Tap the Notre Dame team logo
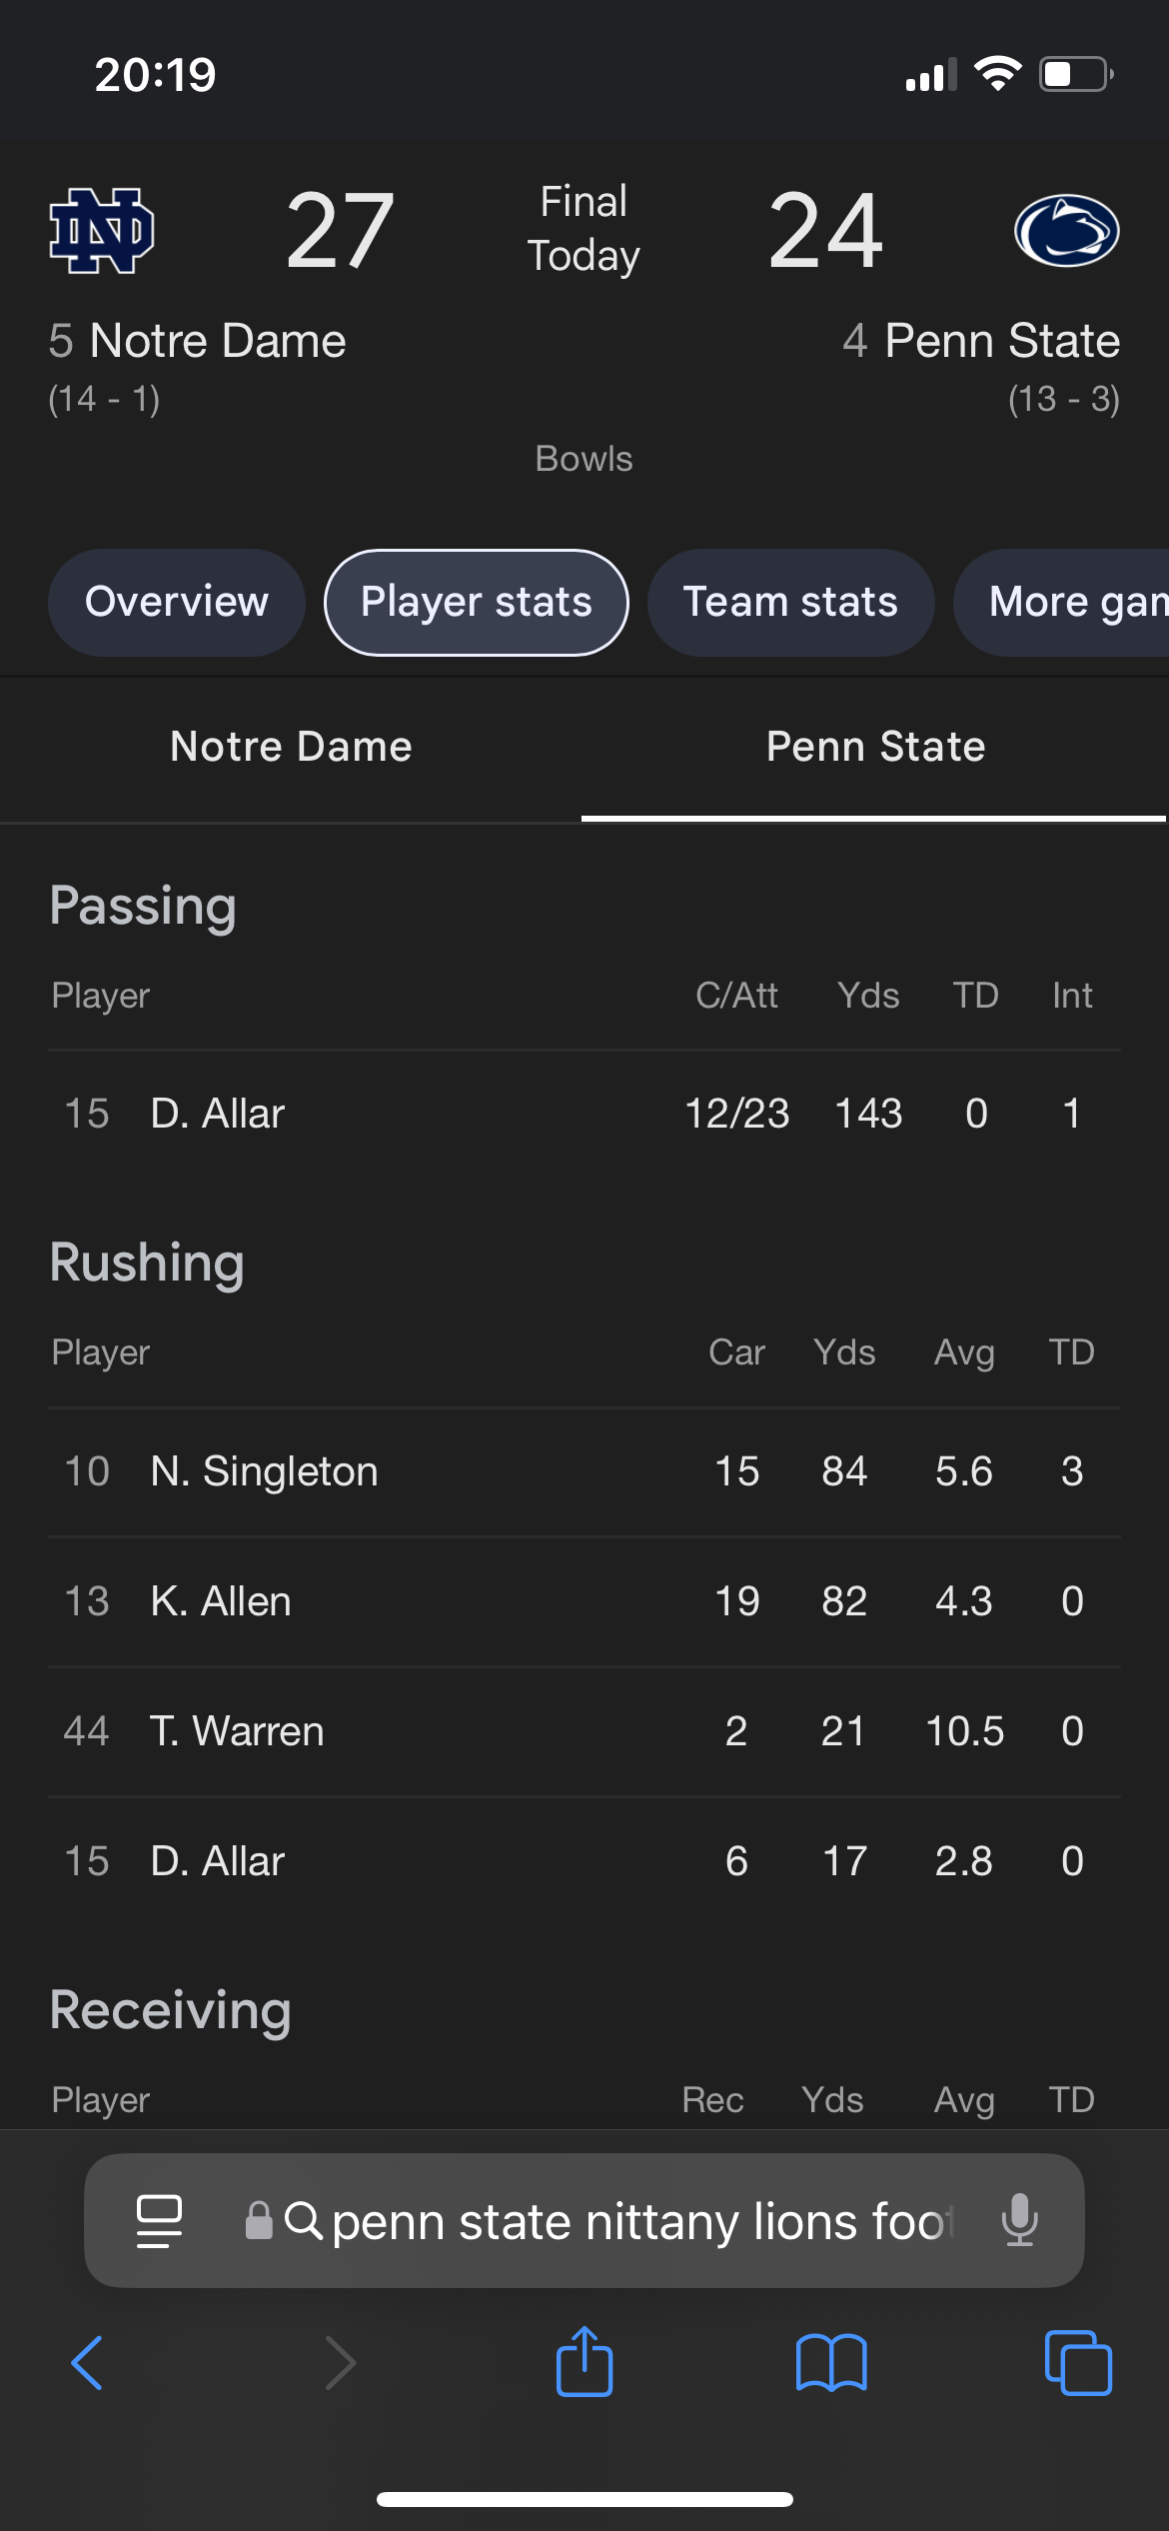The height and width of the screenshot is (2531, 1169). point(102,231)
